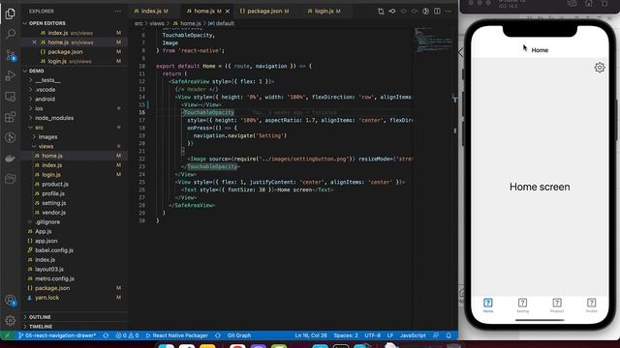The width and height of the screenshot is (620, 348).
Task: Tap the Setting tab in simulator
Action: tap(522, 305)
